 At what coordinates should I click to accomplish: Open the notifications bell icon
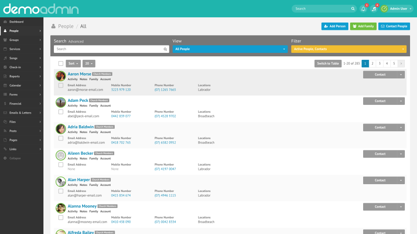pyautogui.click(x=364, y=9)
